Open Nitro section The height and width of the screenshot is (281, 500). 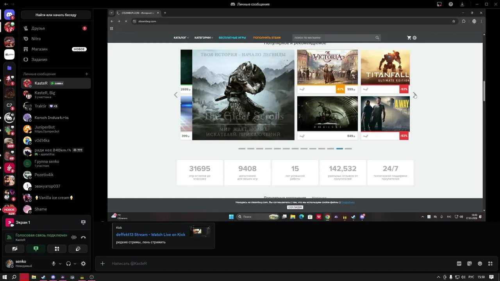click(x=56, y=39)
